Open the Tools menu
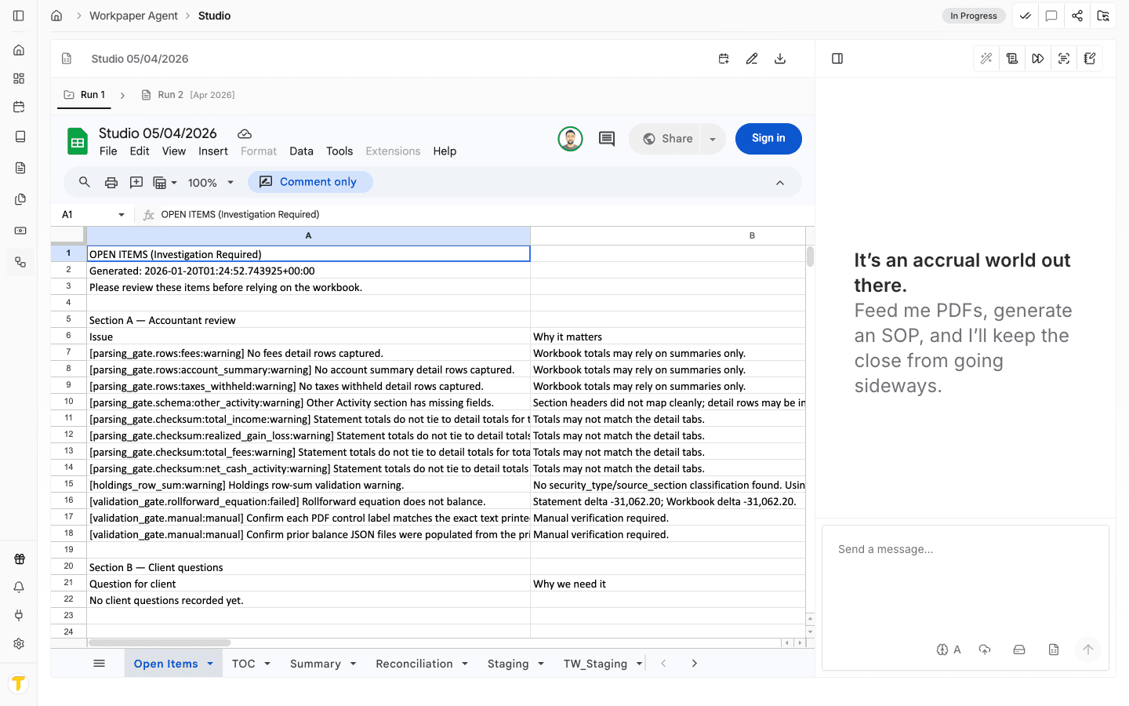 click(x=339, y=151)
